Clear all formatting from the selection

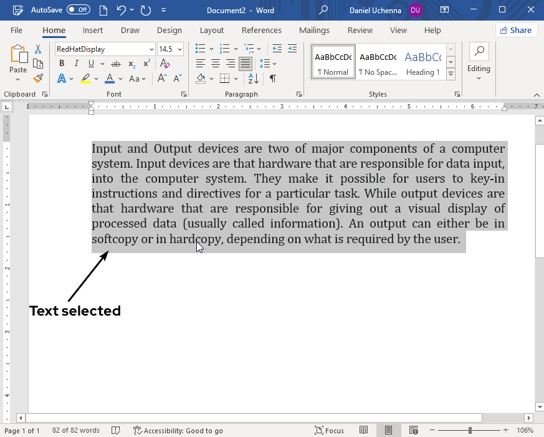click(165, 64)
